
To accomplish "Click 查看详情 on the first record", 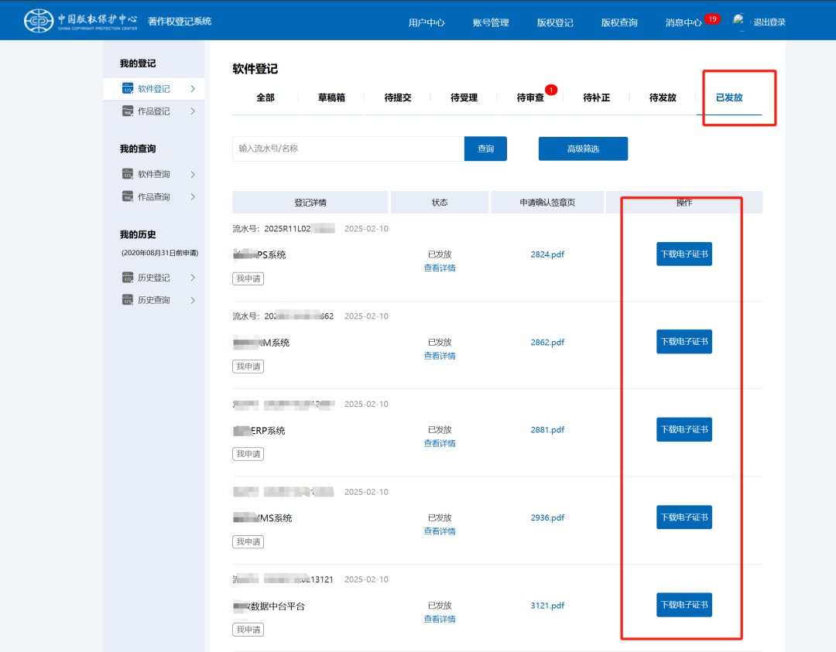I will (x=440, y=268).
